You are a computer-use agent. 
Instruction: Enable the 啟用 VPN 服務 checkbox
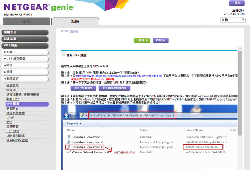(x=63, y=55)
